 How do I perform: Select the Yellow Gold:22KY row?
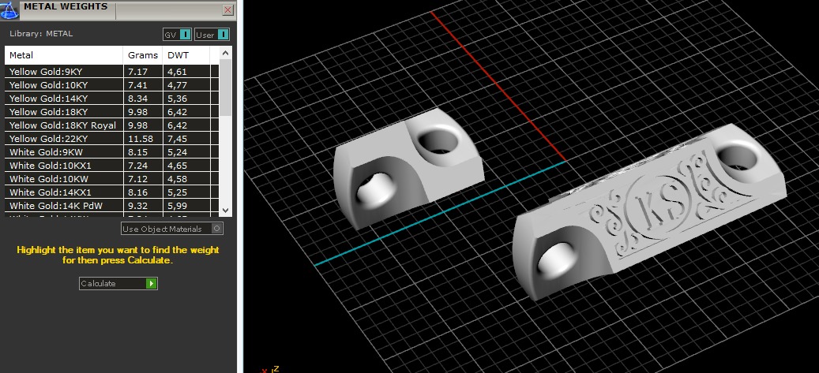[112, 139]
